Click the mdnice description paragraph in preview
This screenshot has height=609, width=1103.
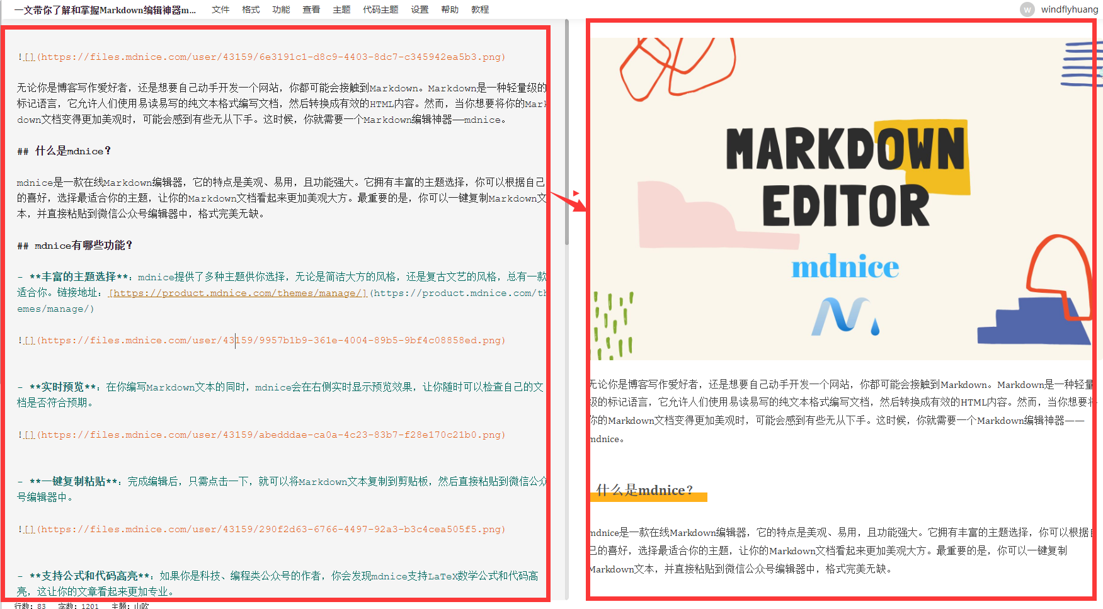[x=842, y=550]
